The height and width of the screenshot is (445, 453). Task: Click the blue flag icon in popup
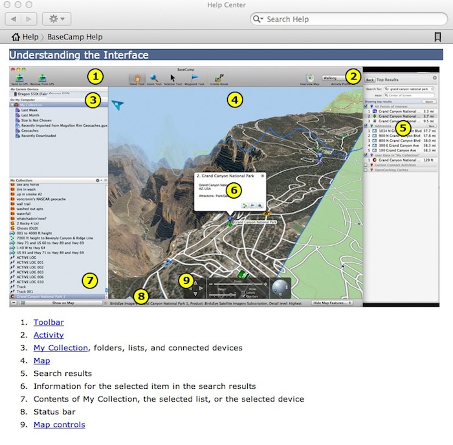252,206
